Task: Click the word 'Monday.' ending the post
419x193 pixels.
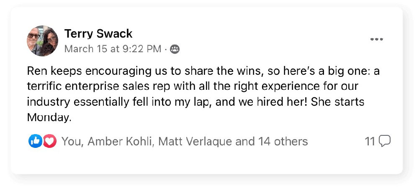Action: pos(49,118)
